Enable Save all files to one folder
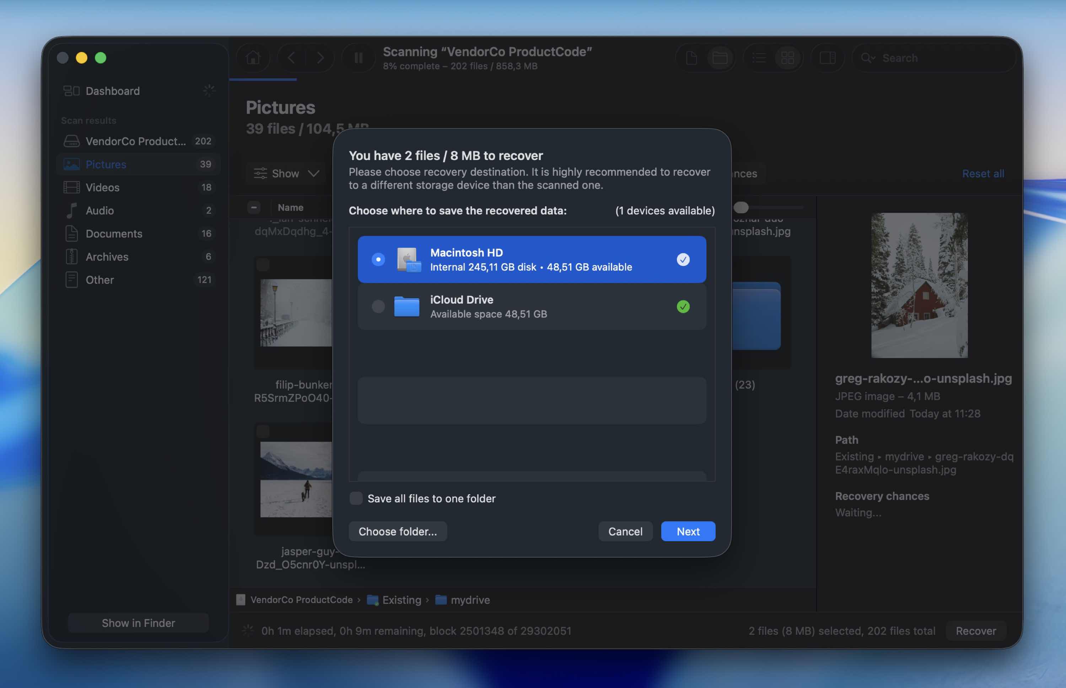The width and height of the screenshot is (1066, 688). (356, 498)
